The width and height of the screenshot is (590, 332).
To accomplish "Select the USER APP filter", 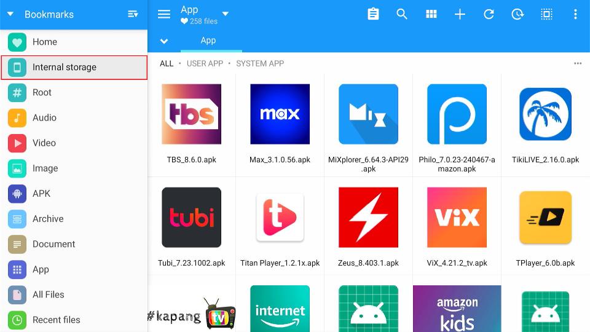I will (205, 63).
